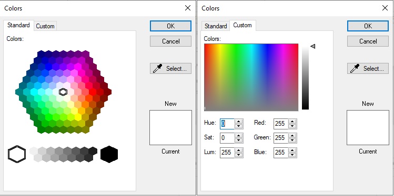Image resolution: width=394 pixels, height=196 pixels.
Task: Pick the orange hexagon swatch
Action: 85,104
